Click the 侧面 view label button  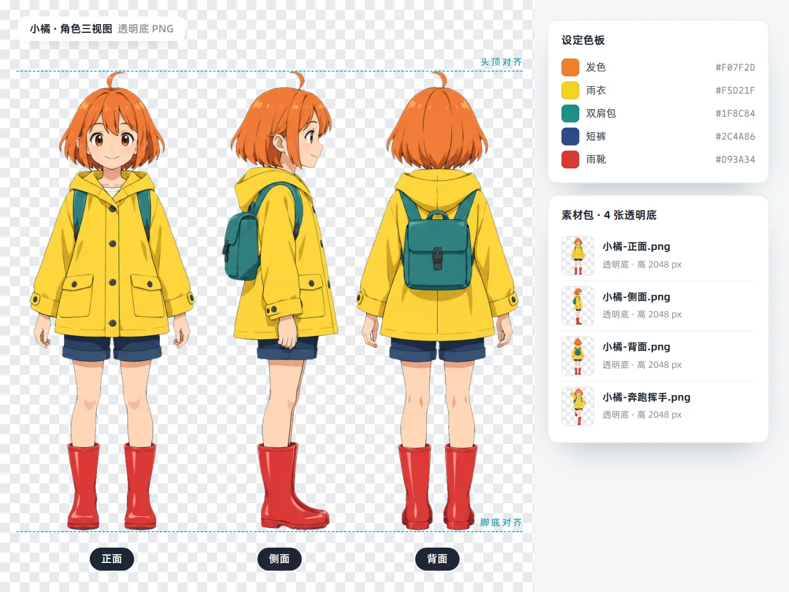pyautogui.click(x=279, y=559)
